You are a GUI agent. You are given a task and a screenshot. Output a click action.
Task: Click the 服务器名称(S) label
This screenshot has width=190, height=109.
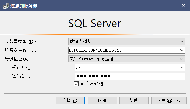point(20,50)
